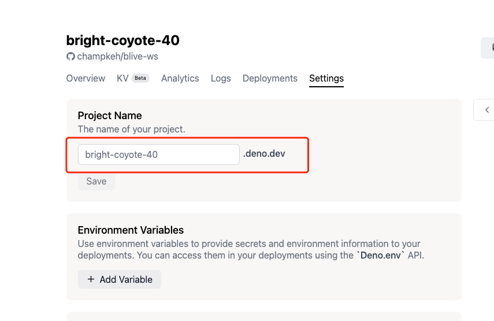Click the Add Variable button
Screen dimensions: 494x321
point(120,279)
